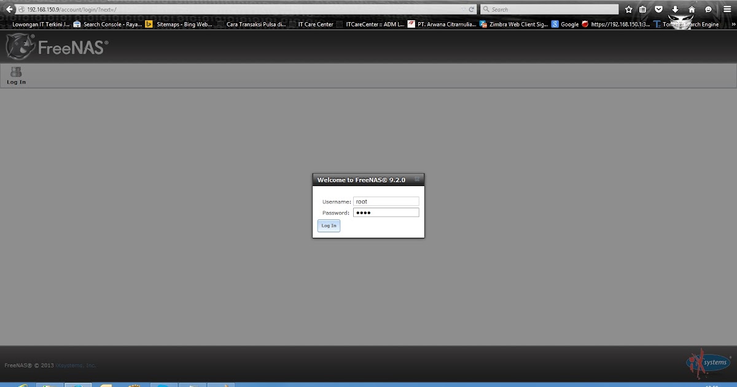This screenshot has width=737, height=387.
Task: Go to the browser Home icon
Action: click(692, 9)
